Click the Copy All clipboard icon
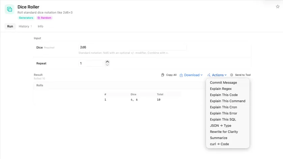The width and height of the screenshot is (283, 159). (x=163, y=75)
